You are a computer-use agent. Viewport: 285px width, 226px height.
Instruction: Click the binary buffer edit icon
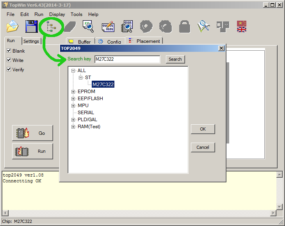coord(108,26)
